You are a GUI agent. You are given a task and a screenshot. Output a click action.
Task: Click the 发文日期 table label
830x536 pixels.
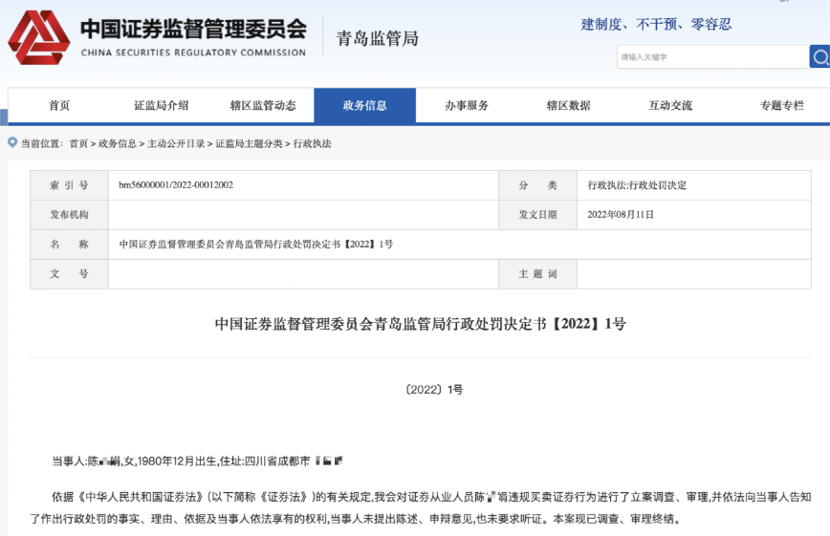tap(537, 214)
